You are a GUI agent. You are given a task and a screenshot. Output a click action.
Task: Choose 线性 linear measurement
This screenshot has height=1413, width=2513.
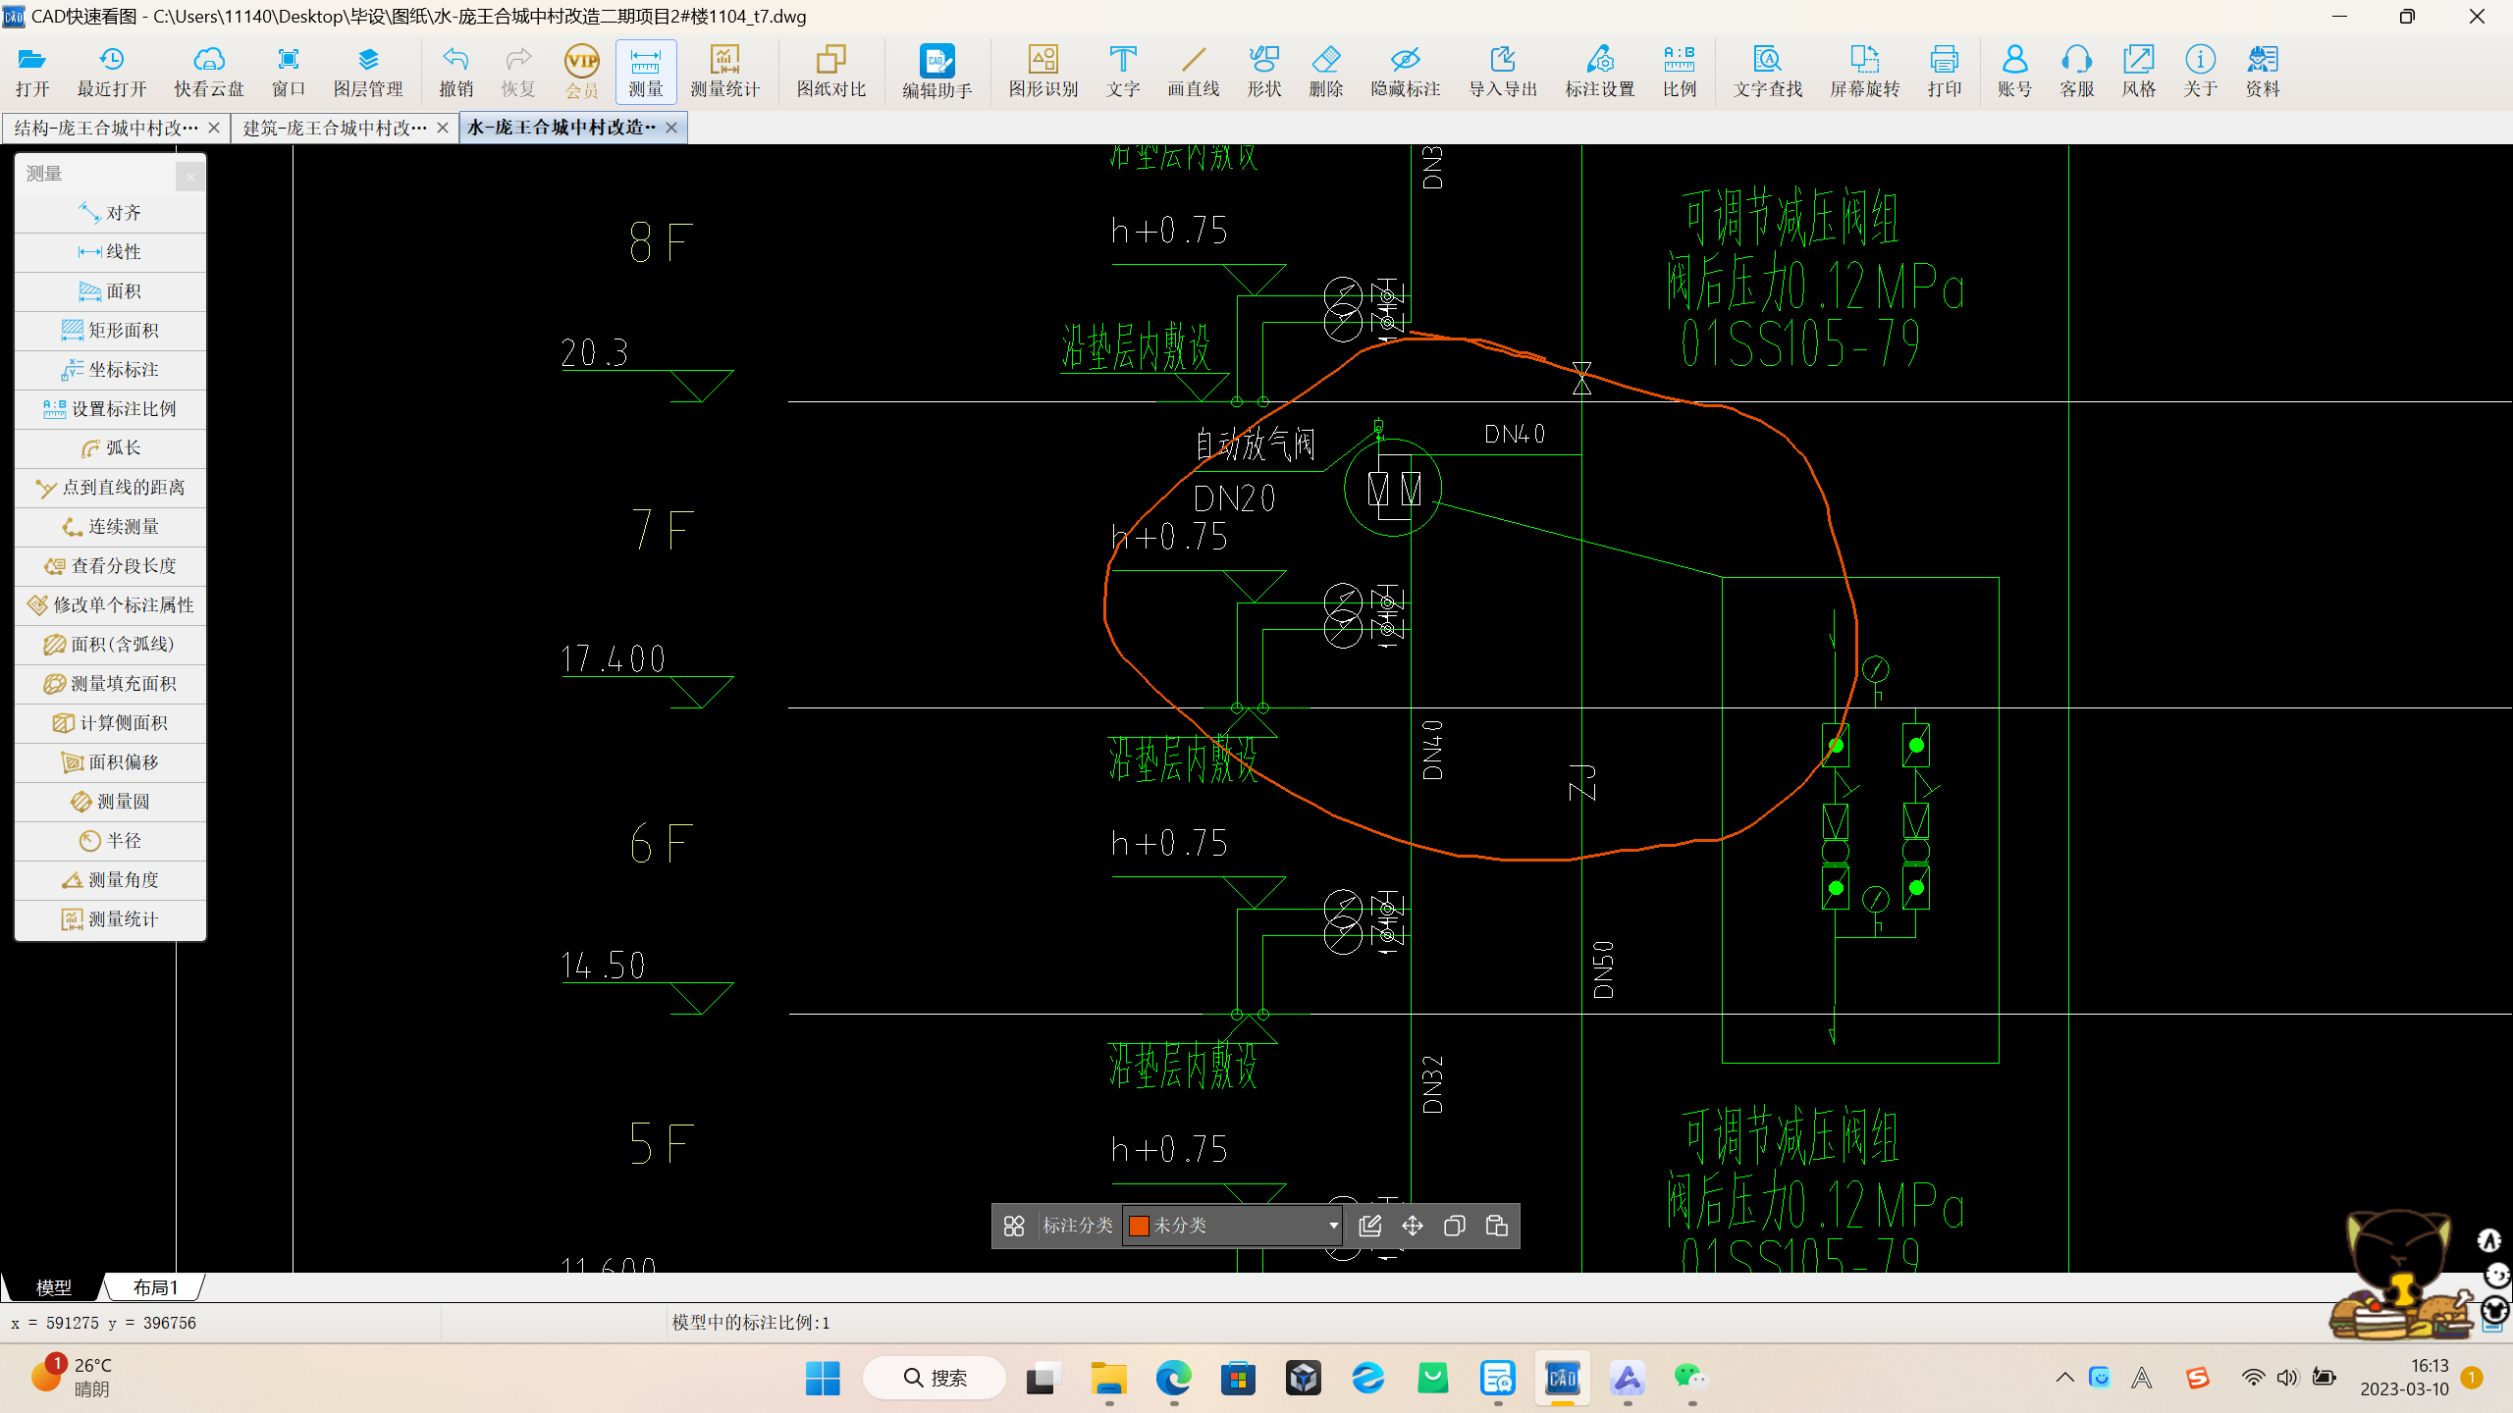tap(111, 252)
